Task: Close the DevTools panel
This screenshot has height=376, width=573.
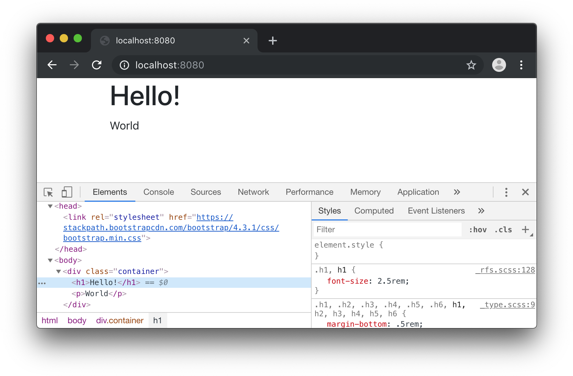Action: [x=525, y=192]
